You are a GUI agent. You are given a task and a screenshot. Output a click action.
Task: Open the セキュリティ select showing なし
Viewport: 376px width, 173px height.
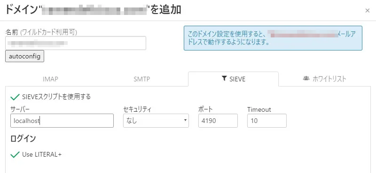pos(156,121)
